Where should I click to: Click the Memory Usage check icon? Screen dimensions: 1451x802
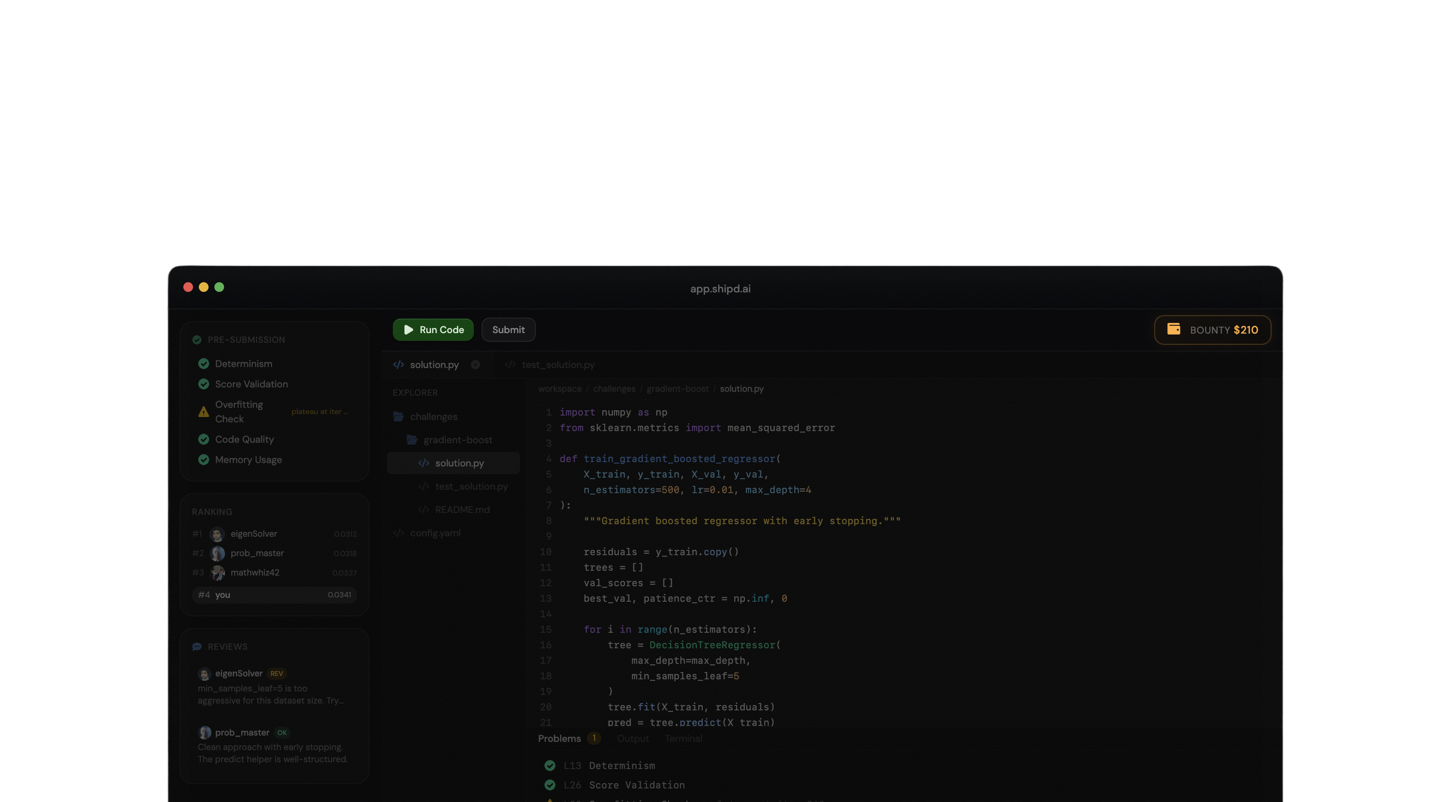(x=203, y=459)
